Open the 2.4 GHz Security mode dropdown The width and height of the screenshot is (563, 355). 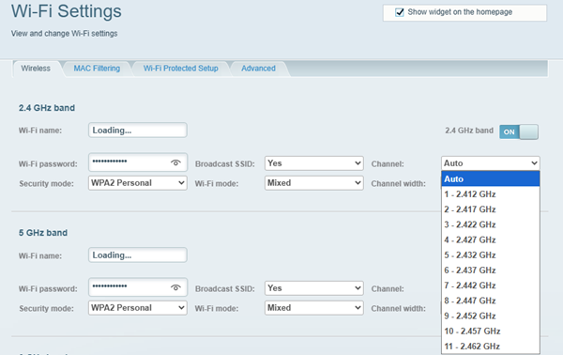138,183
